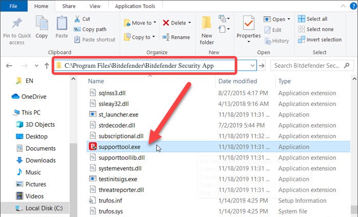Open Documents in navigation pane
Viewport: 358px width, 217px height.
tap(36, 149)
